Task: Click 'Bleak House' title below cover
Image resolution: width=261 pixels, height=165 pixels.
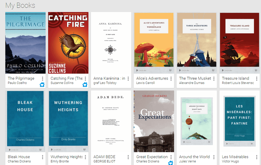Action: point(19,157)
